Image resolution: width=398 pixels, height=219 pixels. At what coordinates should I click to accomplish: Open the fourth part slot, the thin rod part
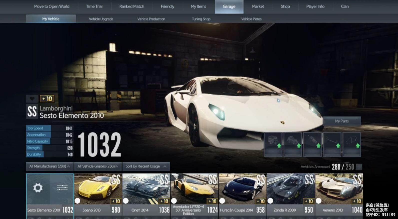(x=332, y=144)
